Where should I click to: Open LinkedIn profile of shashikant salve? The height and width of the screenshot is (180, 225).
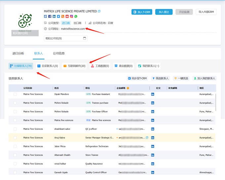153,129
